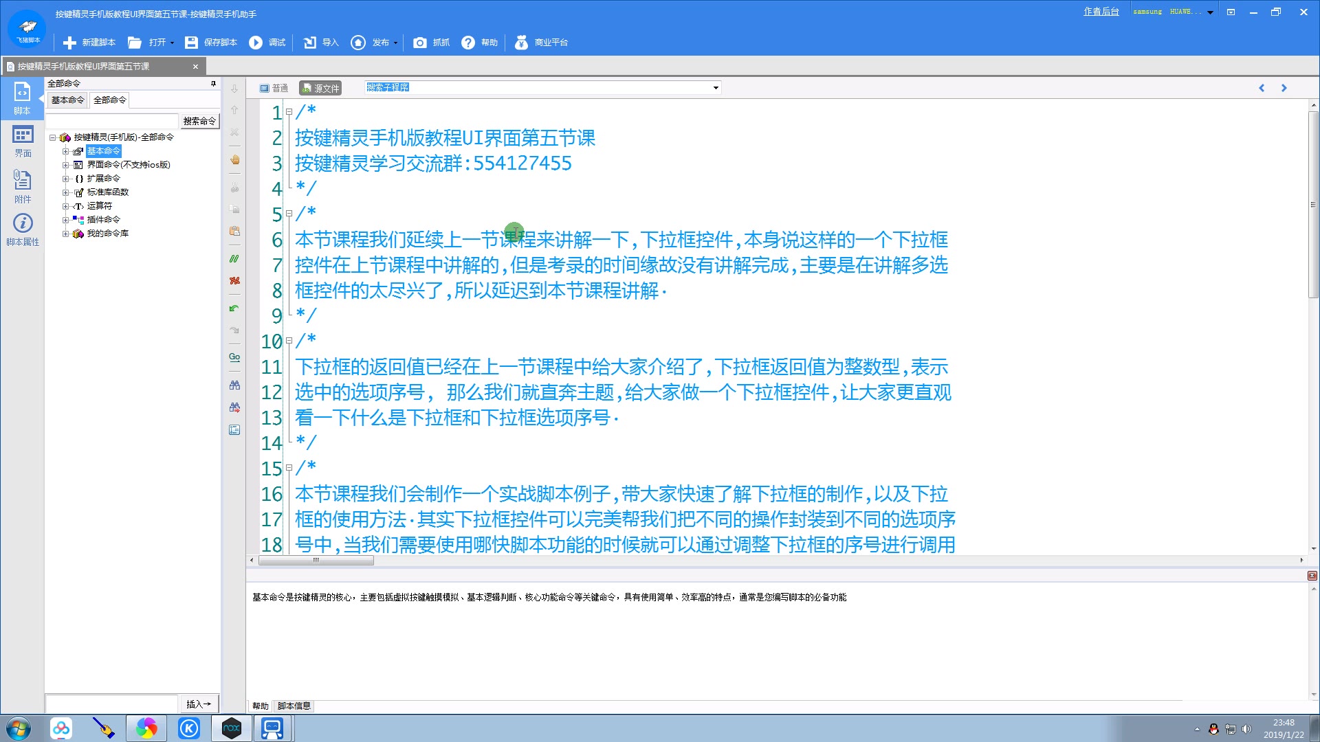The height and width of the screenshot is (742, 1320).
Task: Click the comment-lines green slashes icon
Action: (234, 259)
